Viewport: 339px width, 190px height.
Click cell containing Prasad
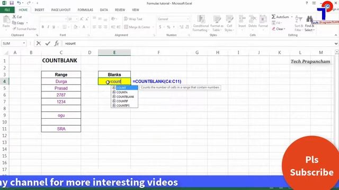61,88
